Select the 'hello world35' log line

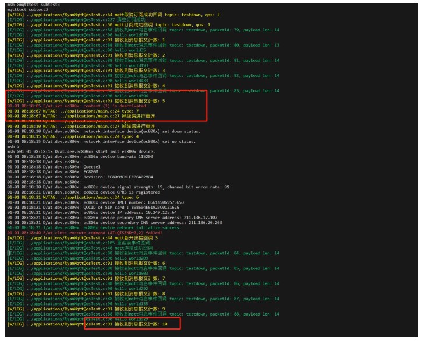pos(77,50)
